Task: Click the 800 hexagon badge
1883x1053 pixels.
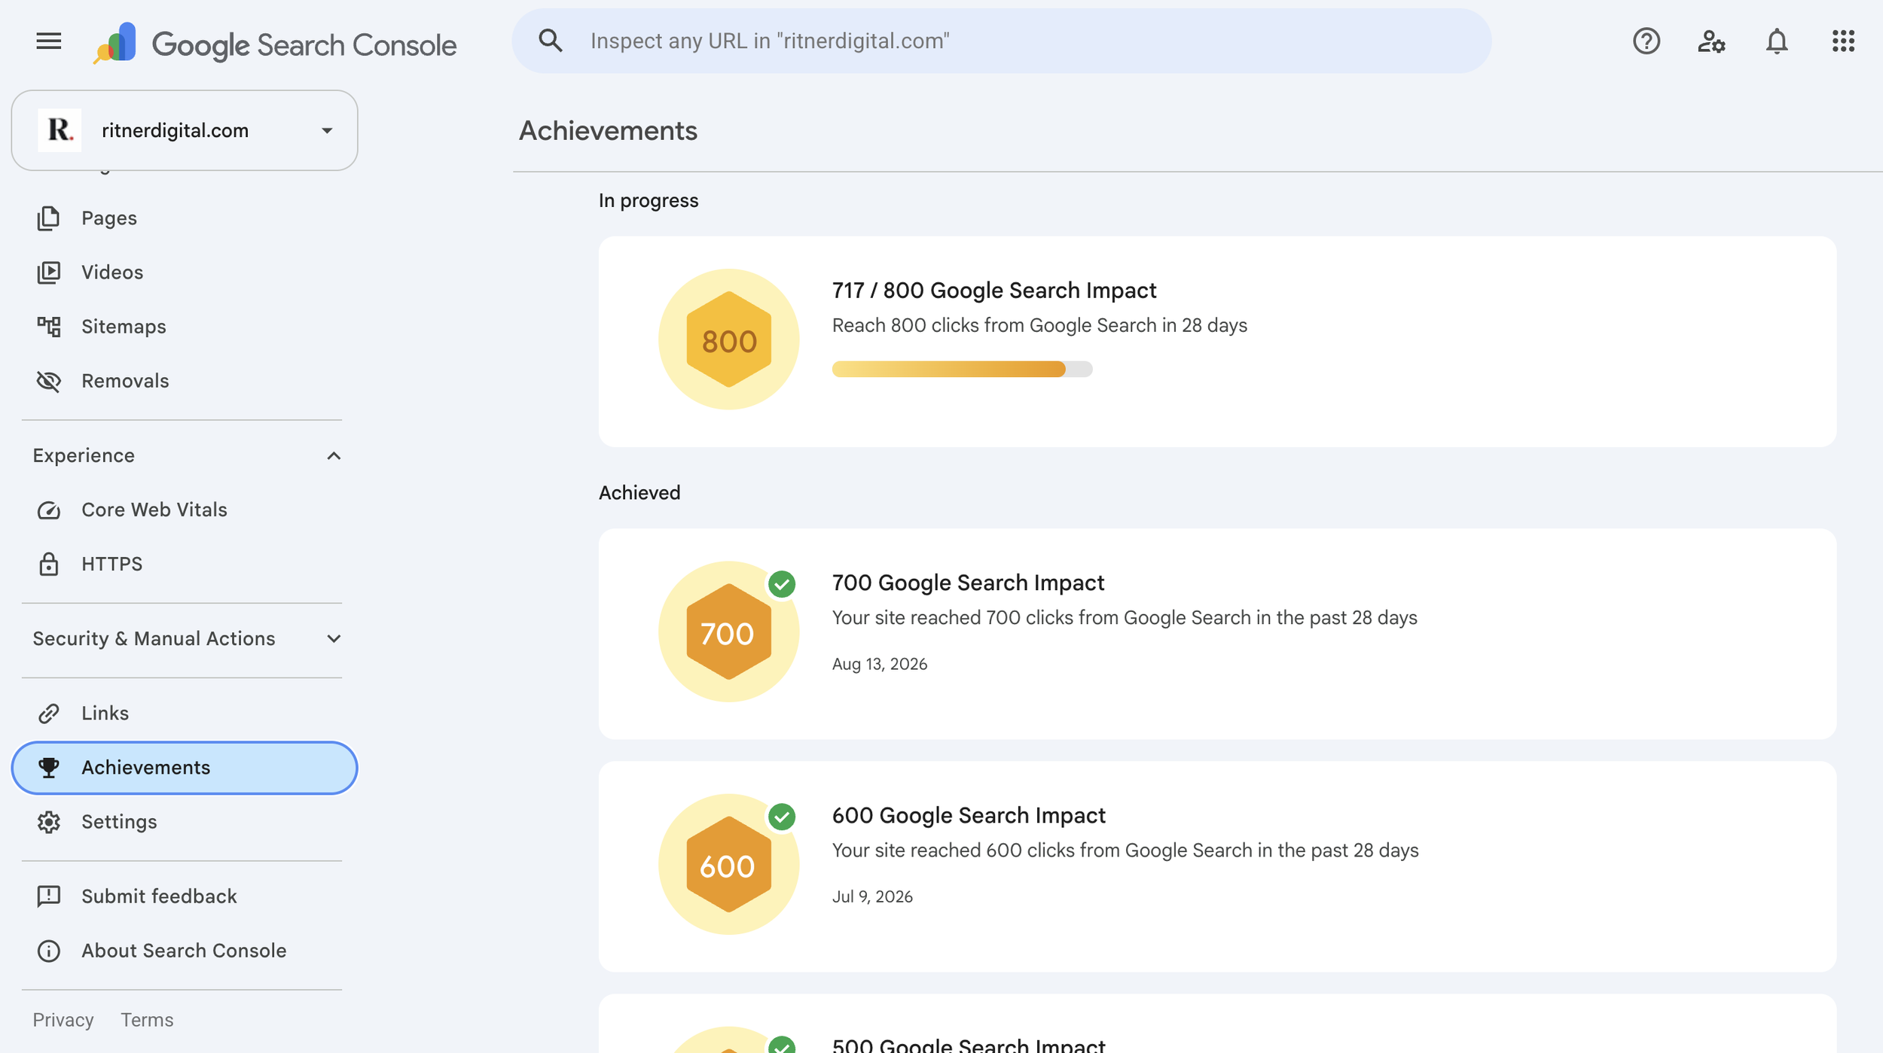Action: (x=728, y=339)
